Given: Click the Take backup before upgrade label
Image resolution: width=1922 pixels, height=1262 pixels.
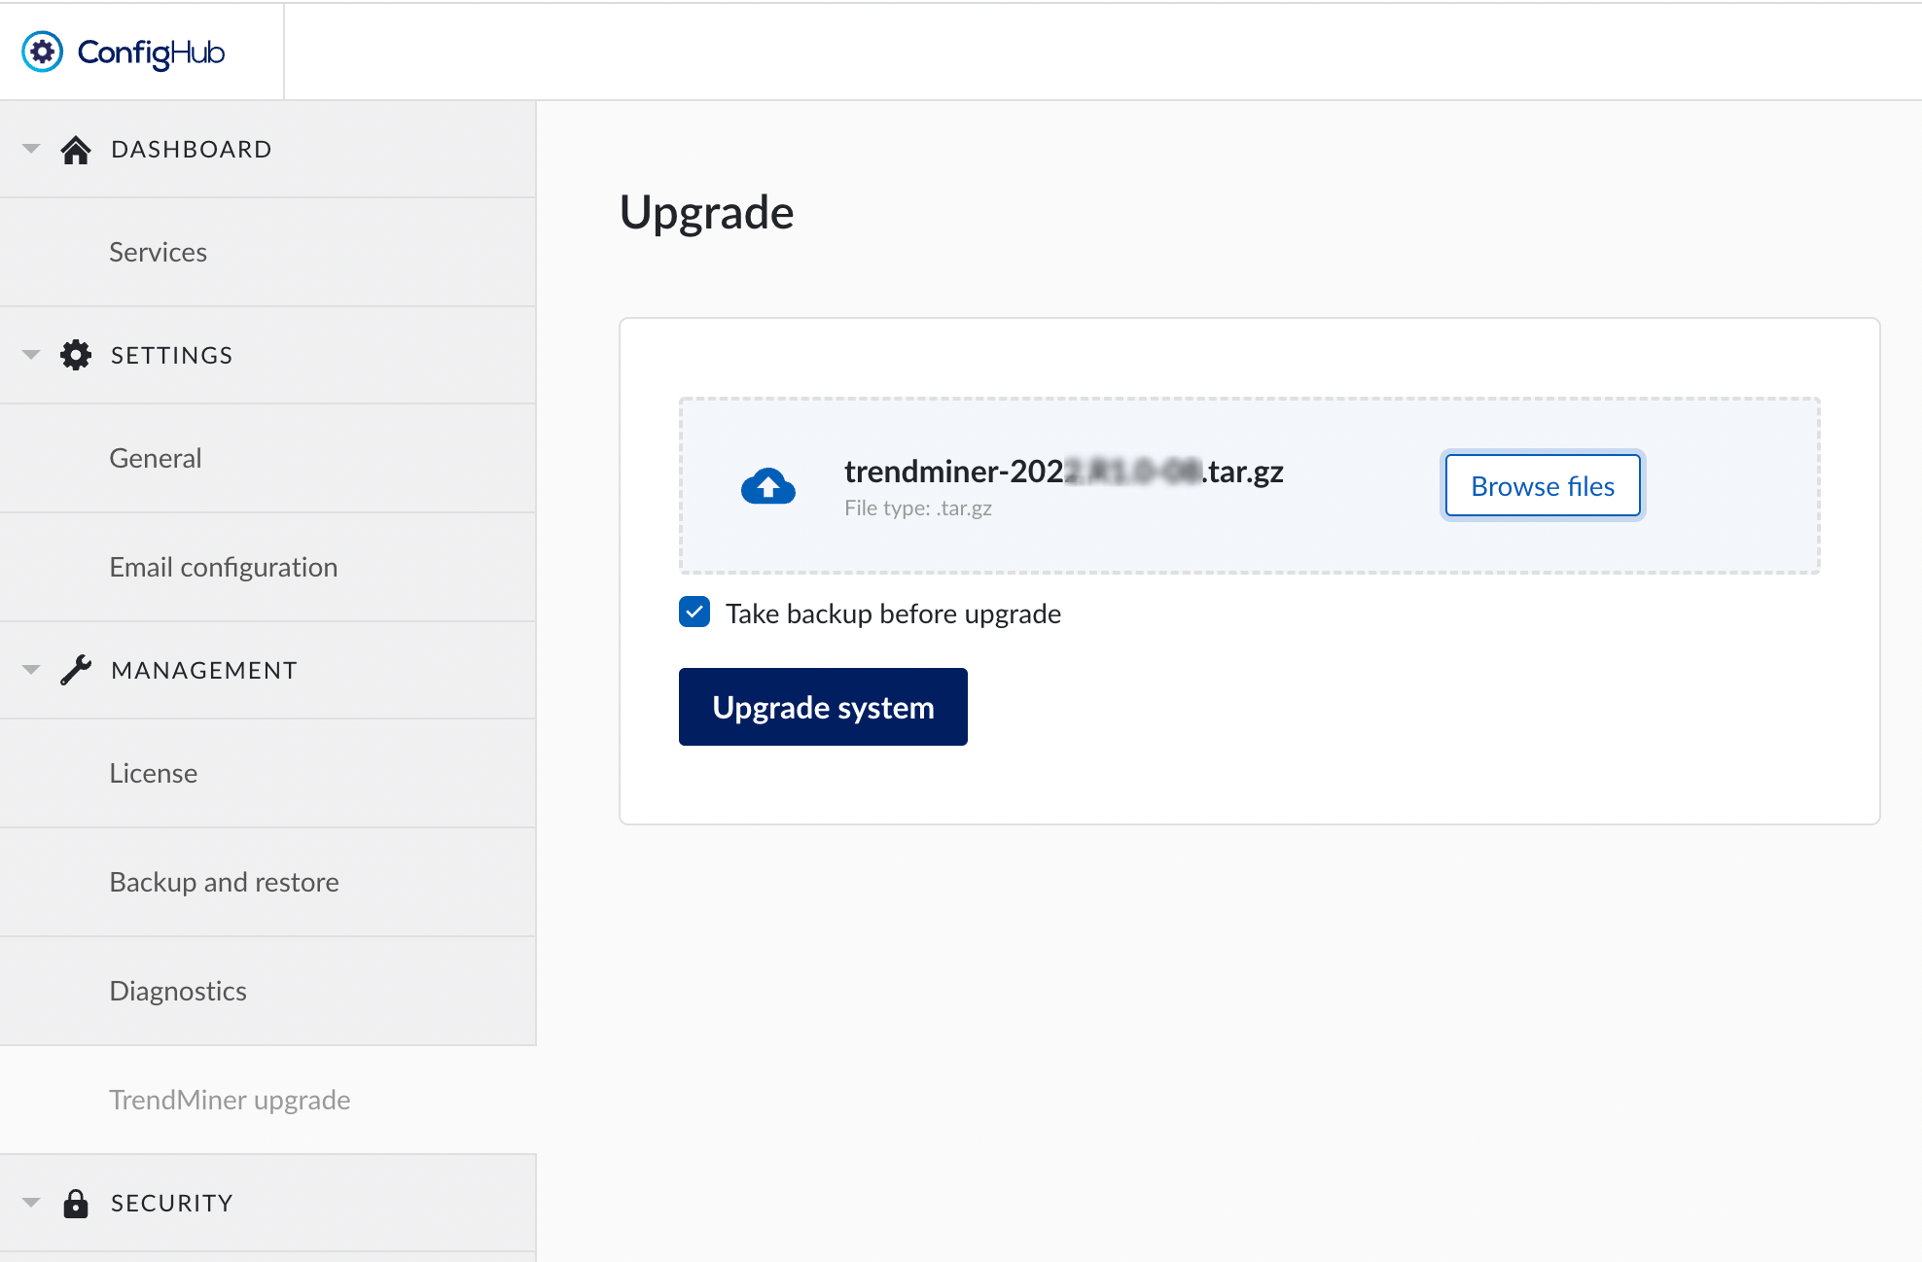Looking at the screenshot, I should [893, 613].
